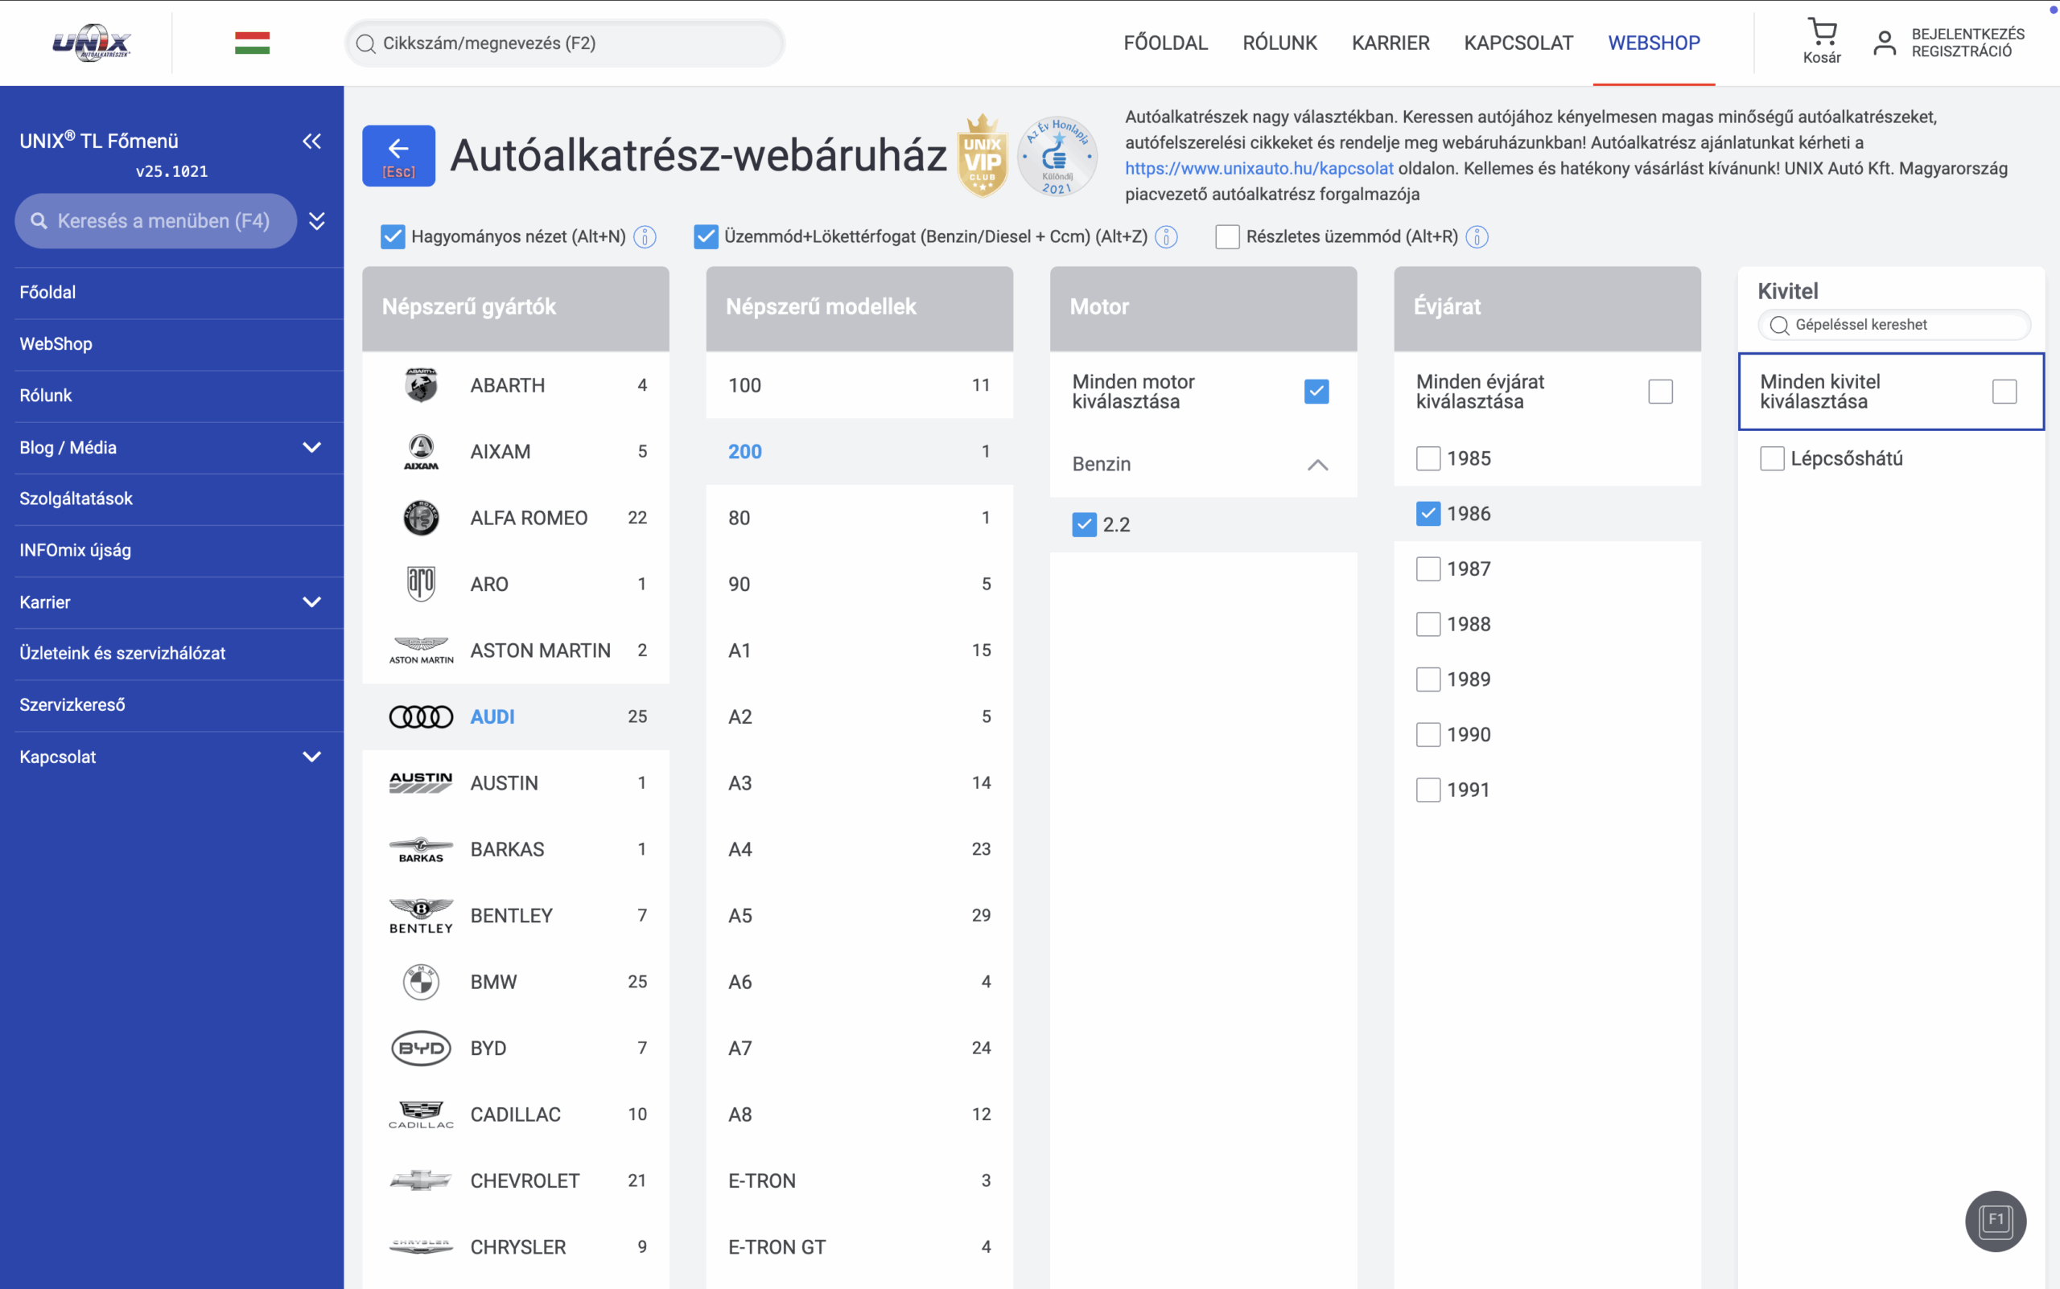Click the user profile login icon

(x=1885, y=43)
